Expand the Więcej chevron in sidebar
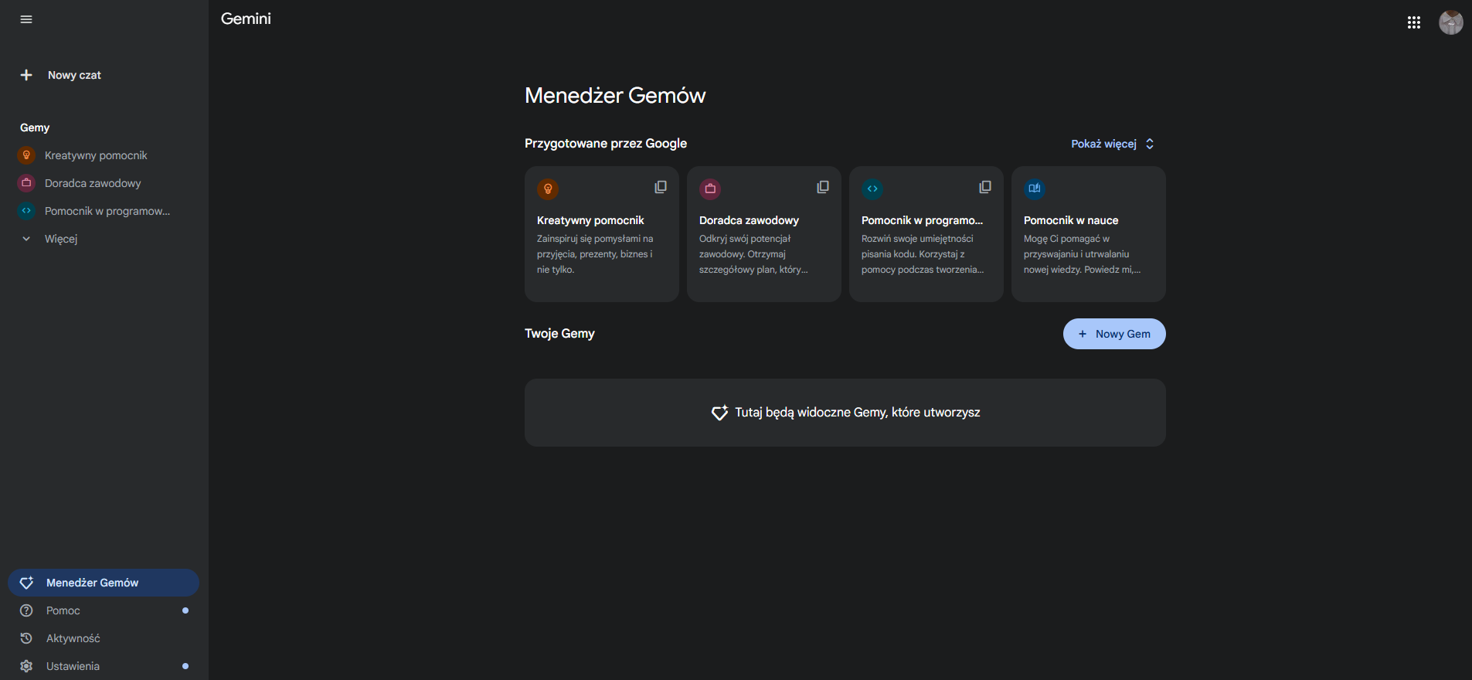Screen dimensions: 1472x680 point(26,239)
